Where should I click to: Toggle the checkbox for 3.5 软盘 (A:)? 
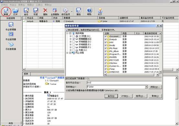coord(73,36)
